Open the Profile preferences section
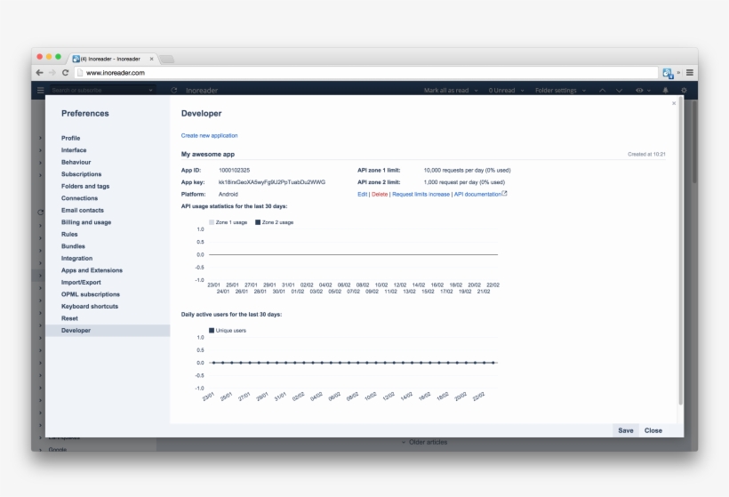Viewport: 729px width, 497px height. (x=70, y=138)
